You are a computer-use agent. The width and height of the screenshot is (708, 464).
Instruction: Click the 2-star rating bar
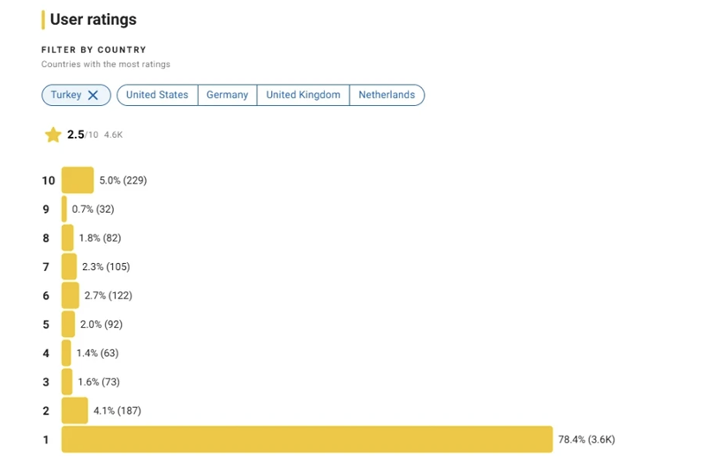point(75,411)
